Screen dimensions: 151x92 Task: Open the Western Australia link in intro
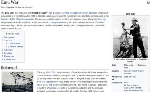(26, 19)
